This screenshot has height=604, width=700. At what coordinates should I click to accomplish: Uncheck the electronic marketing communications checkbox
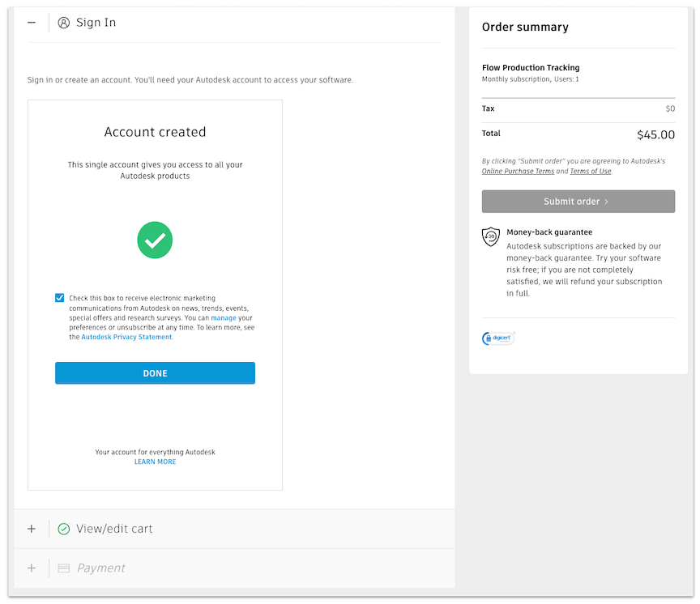click(59, 297)
